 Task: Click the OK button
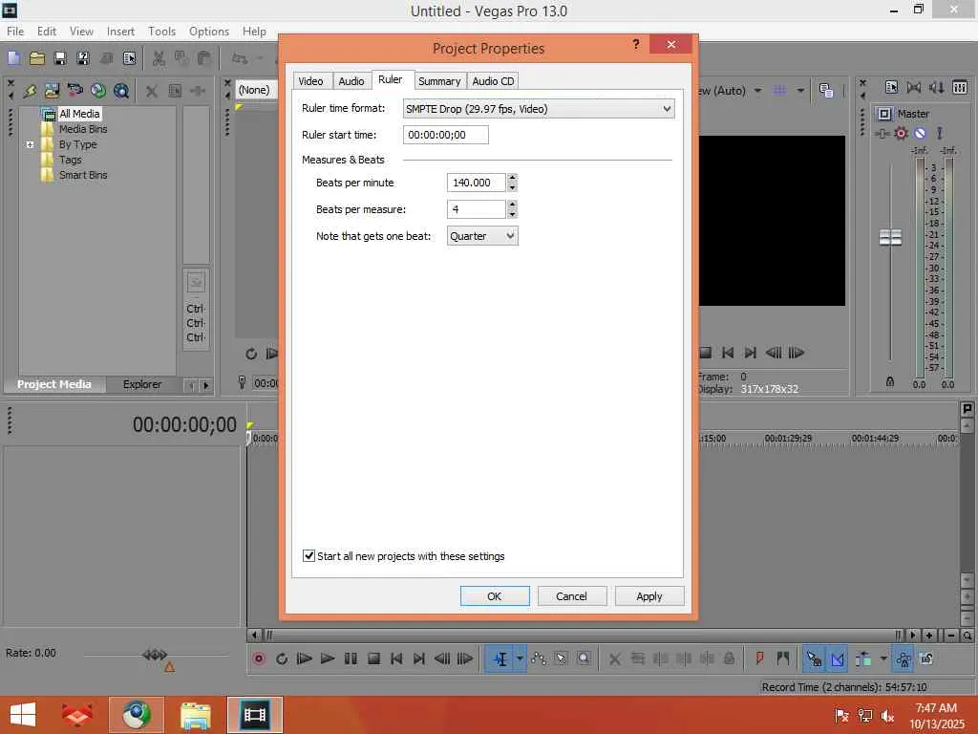point(495,596)
